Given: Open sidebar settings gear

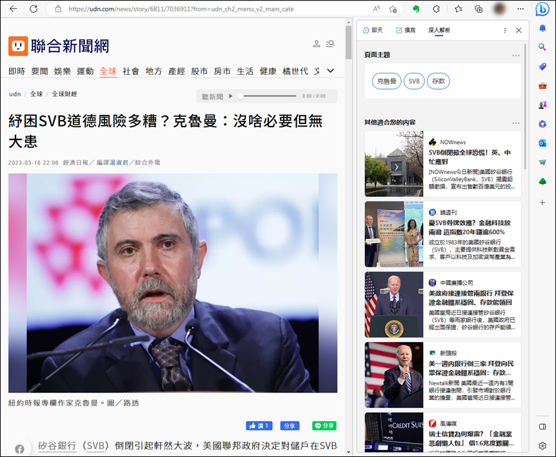Looking at the screenshot, I should tap(542, 445).
